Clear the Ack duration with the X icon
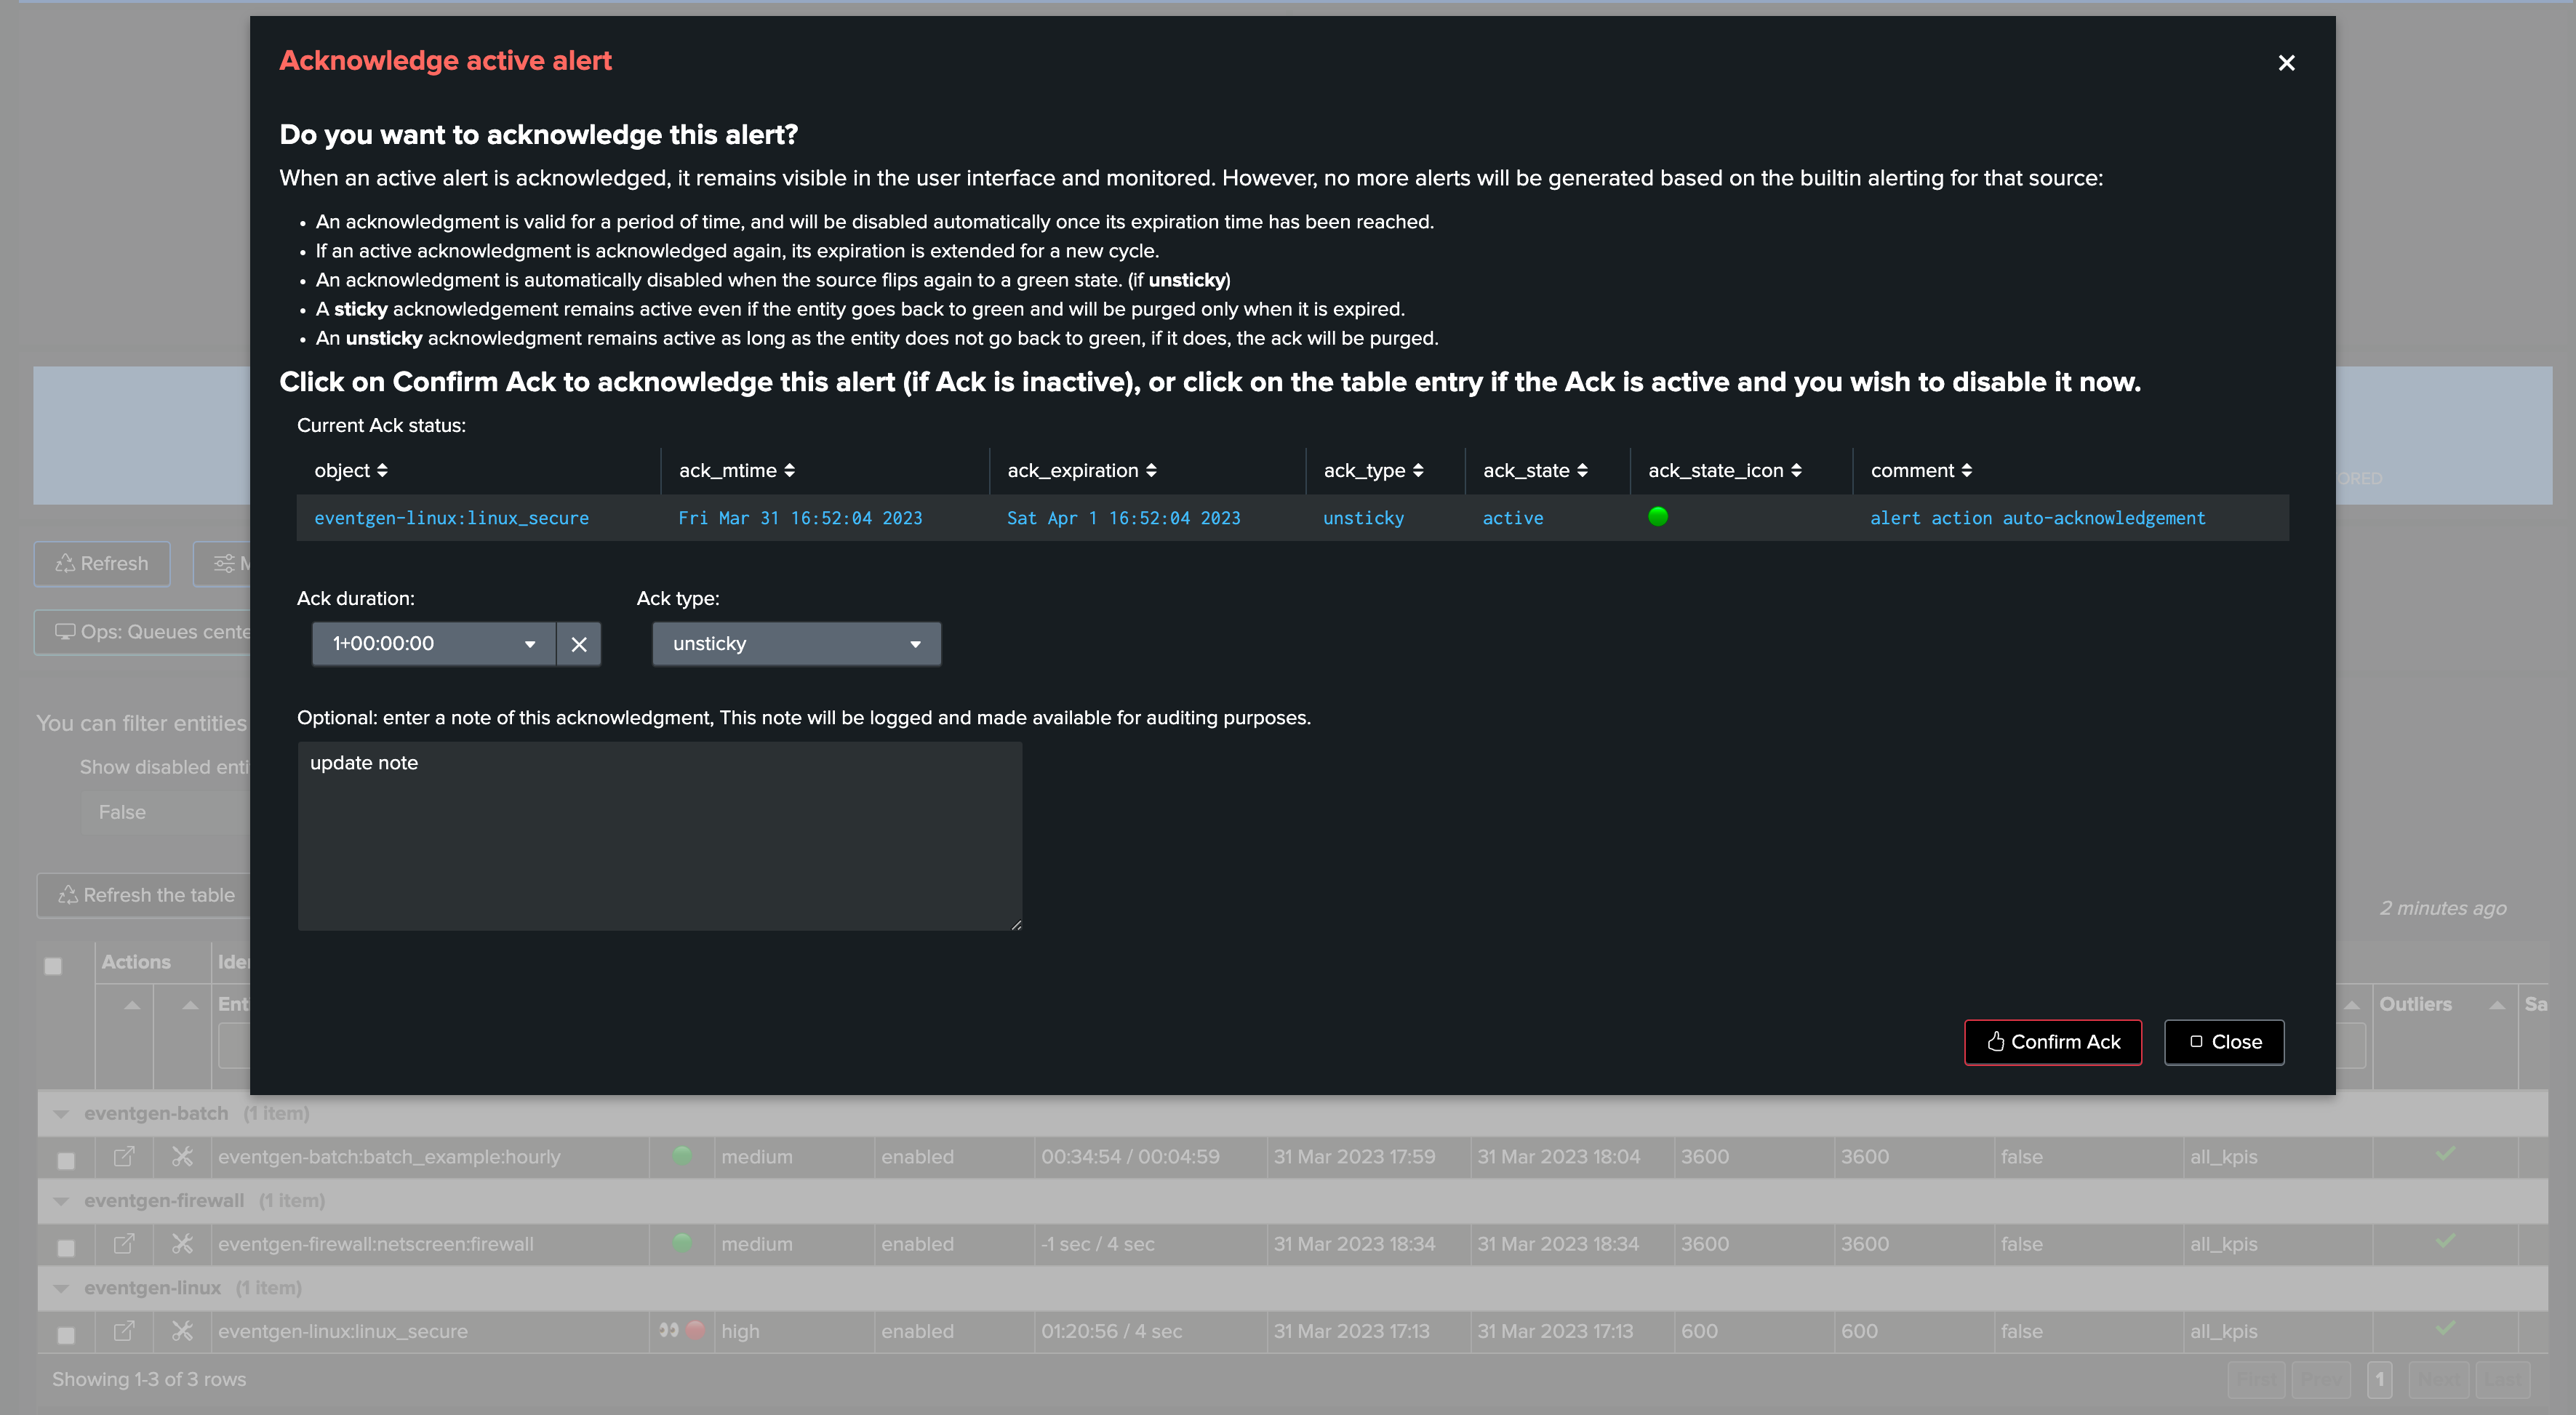Image resolution: width=2576 pixels, height=1415 pixels. [578, 644]
